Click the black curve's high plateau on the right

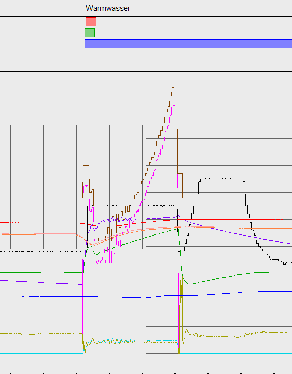(221, 179)
